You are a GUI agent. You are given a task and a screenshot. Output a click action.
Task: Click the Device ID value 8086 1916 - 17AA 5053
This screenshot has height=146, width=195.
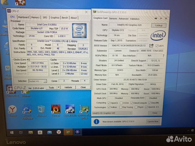coord(152,51)
